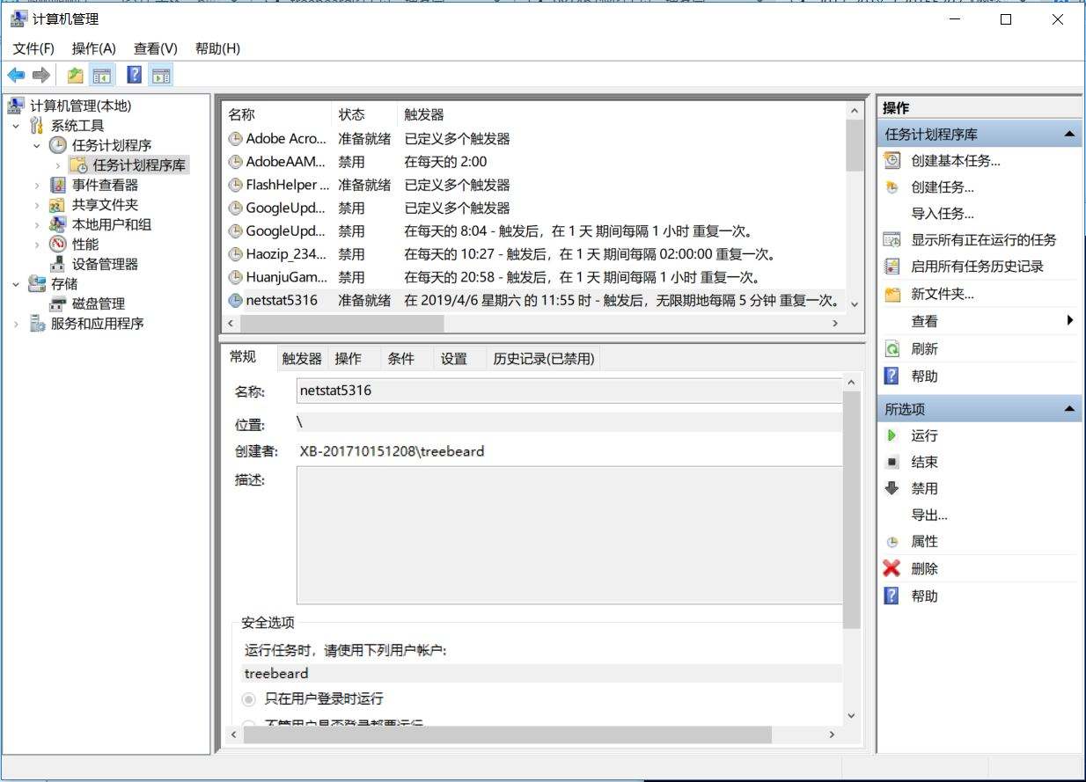Select the HuanjuGam... task row
The image size is (1086, 782).
point(533,277)
